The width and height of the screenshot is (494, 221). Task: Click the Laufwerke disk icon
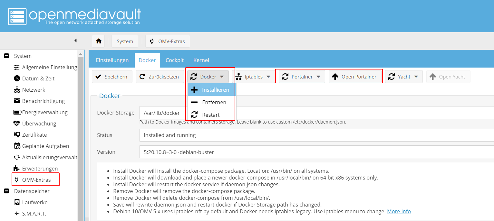point(17,202)
